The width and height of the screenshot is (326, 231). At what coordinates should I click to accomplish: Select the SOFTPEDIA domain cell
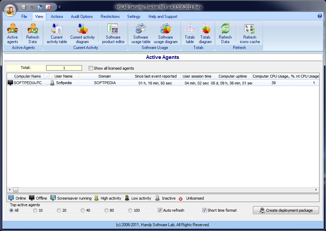pos(105,83)
